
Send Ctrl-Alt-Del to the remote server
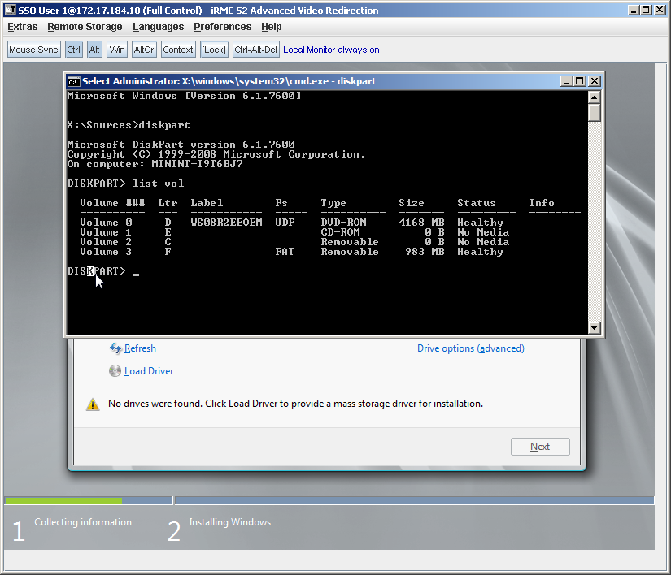(256, 50)
